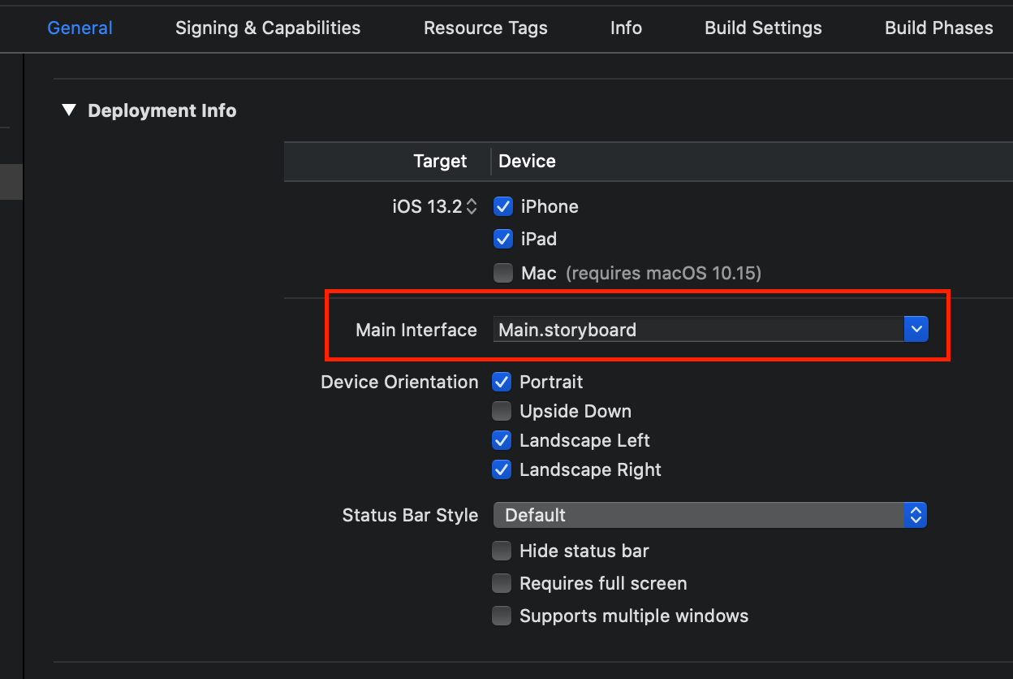Uncheck the Landscape Left orientation
The width and height of the screenshot is (1013, 679).
click(x=502, y=440)
